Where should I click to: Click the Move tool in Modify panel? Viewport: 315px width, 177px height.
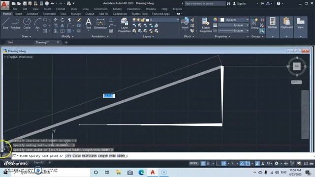click(x=56, y=20)
